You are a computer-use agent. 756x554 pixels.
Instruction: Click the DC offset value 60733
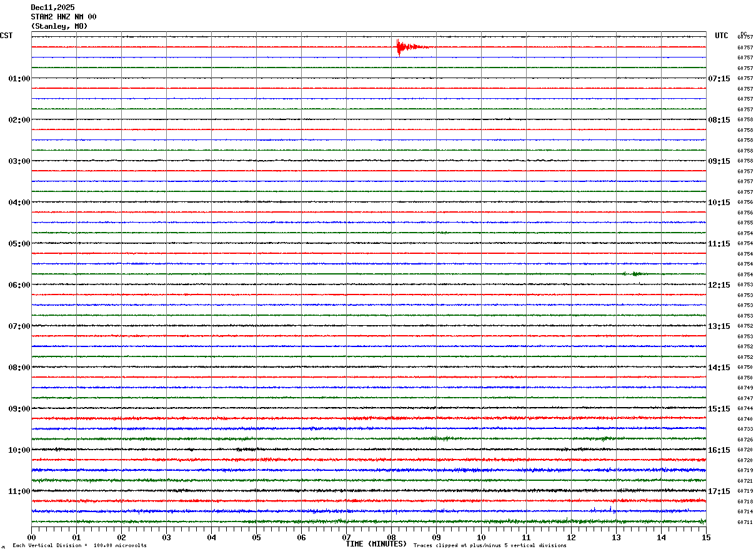tap(745, 429)
